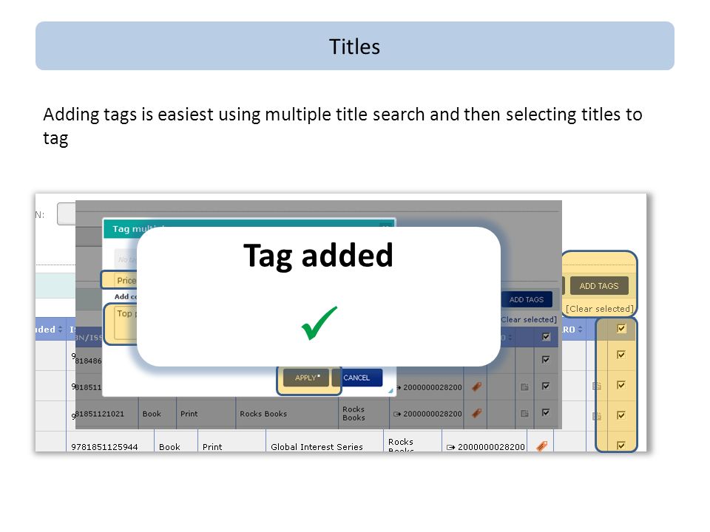Open tag icon in the 81851121021 row

[x=476, y=413]
